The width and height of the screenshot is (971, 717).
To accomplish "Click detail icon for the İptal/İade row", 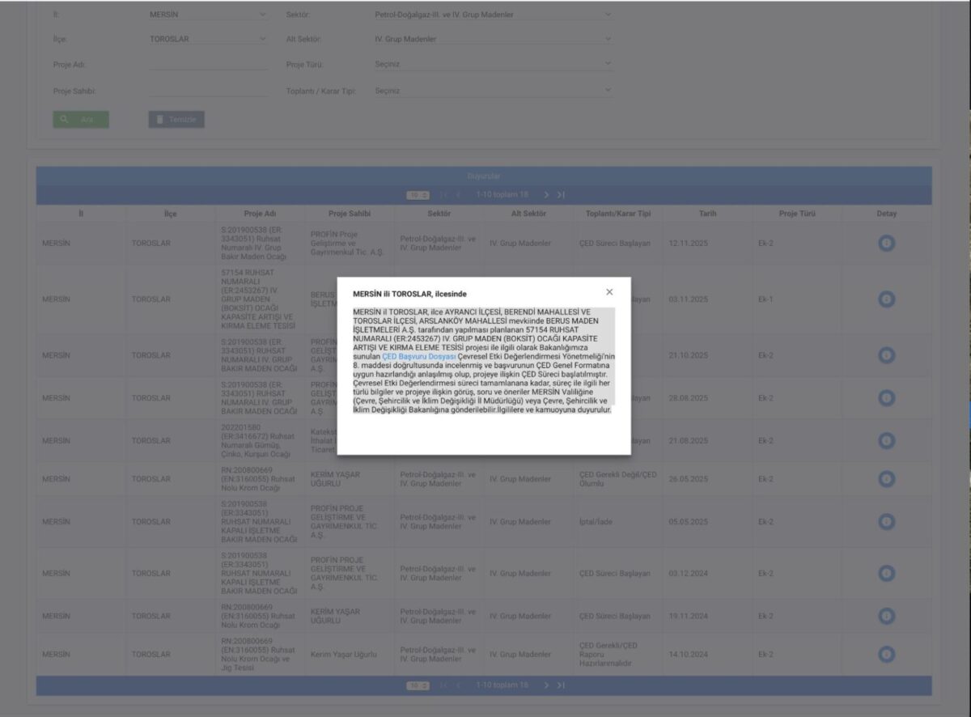I will click(x=886, y=522).
